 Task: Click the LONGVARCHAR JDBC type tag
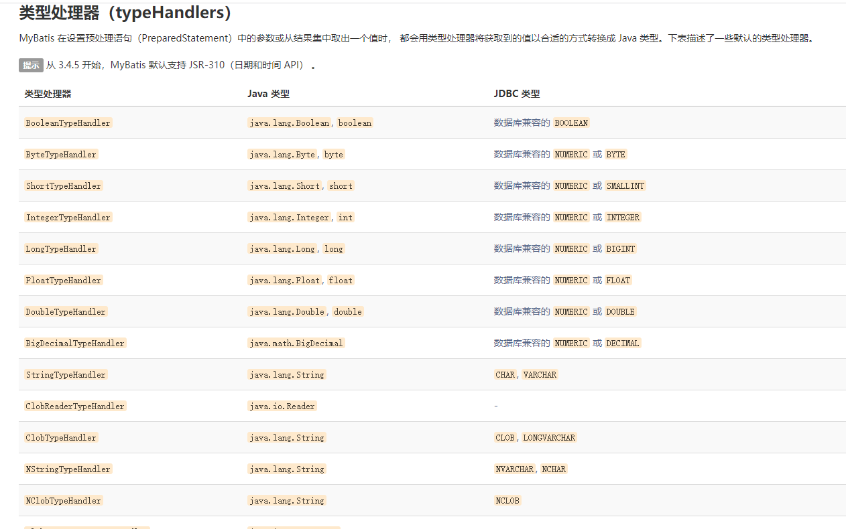pyautogui.click(x=550, y=437)
